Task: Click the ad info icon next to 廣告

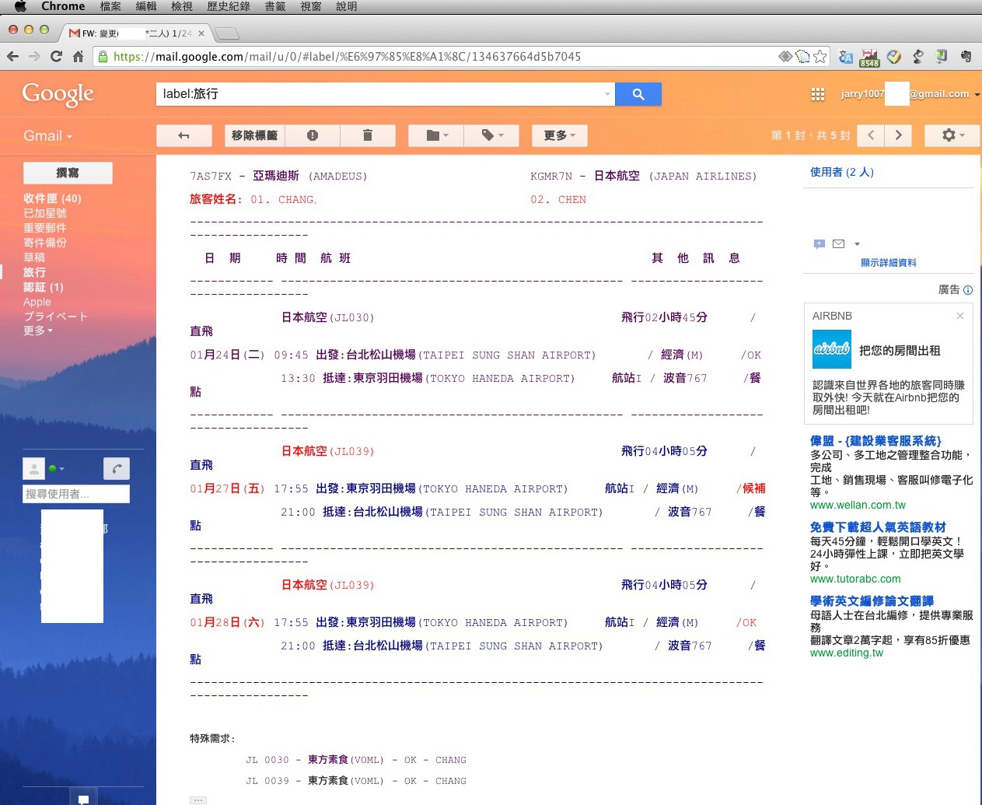Action: pos(968,290)
